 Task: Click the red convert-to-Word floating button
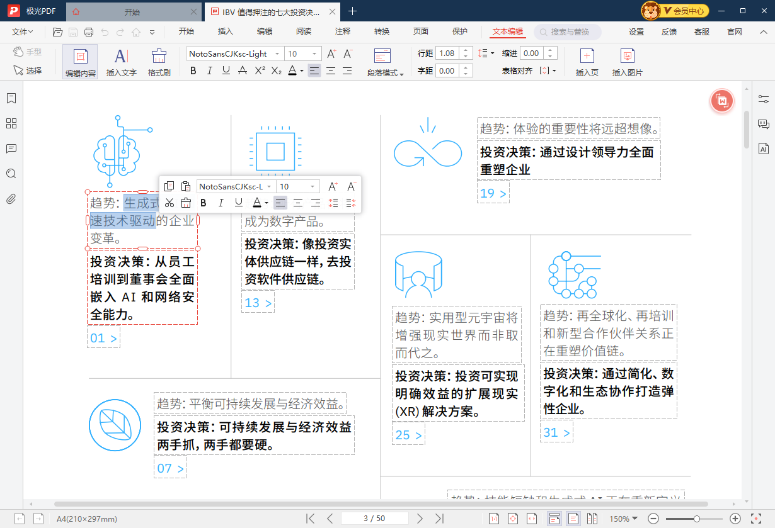pos(723,101)
